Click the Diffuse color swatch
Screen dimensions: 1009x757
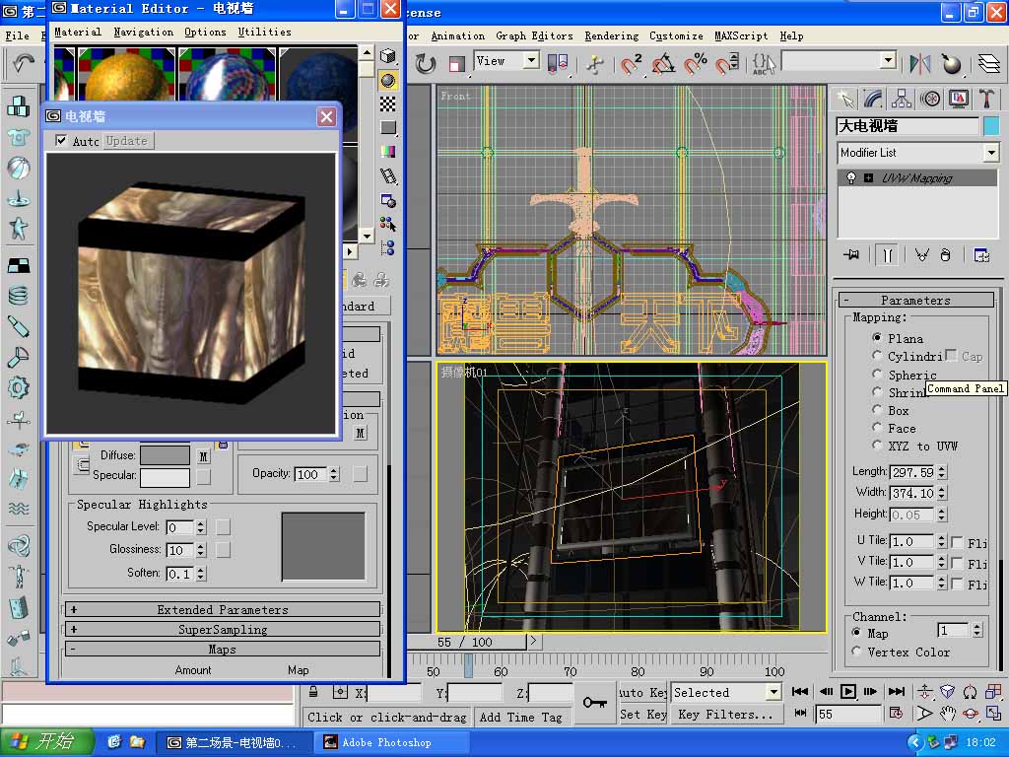click(165, 455)
